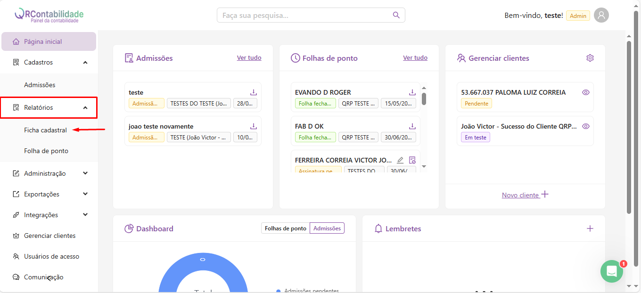Download the EVANDO D ROGER timesheet
Viewport: 641px width, 293px height.
click(x=412, y=92)
